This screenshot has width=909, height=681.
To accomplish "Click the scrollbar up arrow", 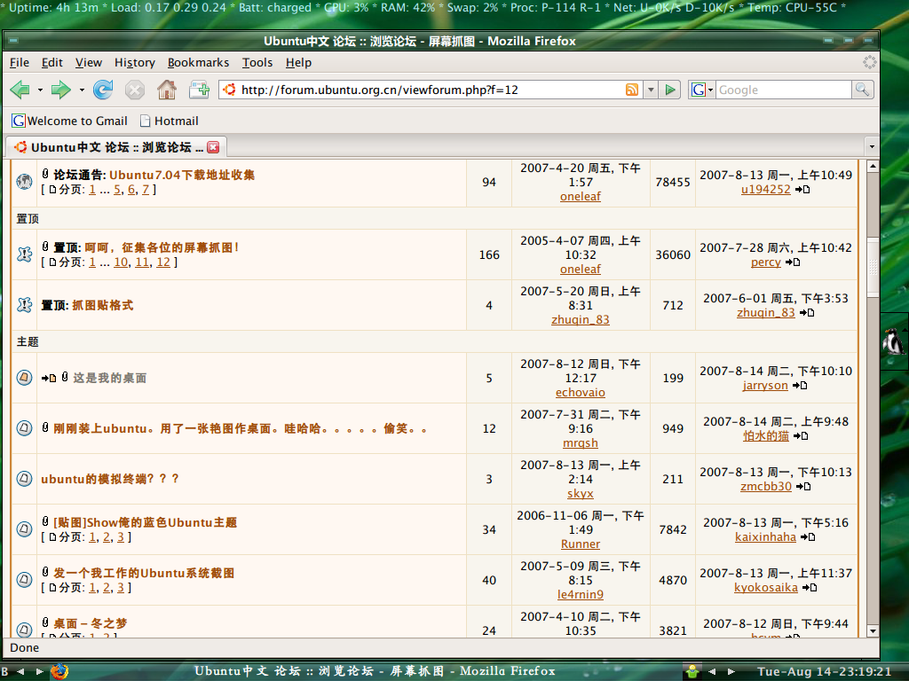I will pyautogui.click(x=873, y=166).
